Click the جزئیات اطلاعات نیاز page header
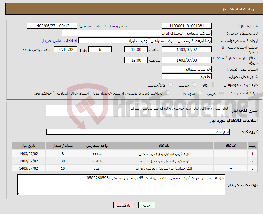Viewport: 263px width, 214px height. coord(238,9)
